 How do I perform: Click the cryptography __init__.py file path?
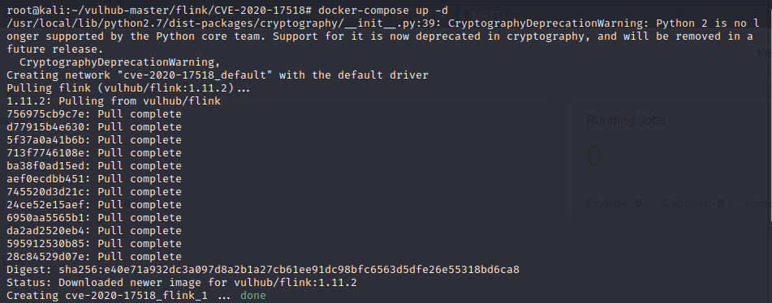click(221, 23)
